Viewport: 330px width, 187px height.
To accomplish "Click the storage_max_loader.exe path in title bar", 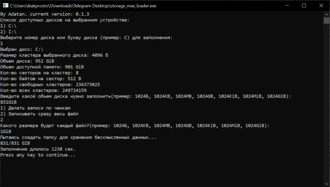I will [x=83, y=6].
